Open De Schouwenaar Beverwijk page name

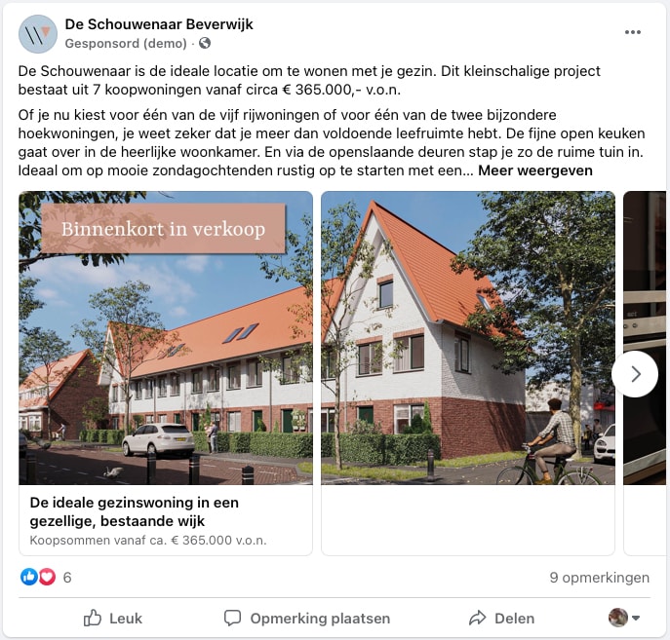pos(159,24)
